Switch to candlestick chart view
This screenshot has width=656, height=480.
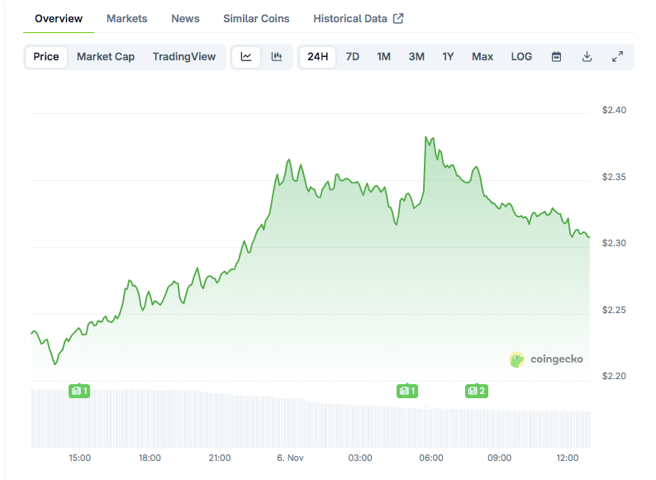point(277,57)
